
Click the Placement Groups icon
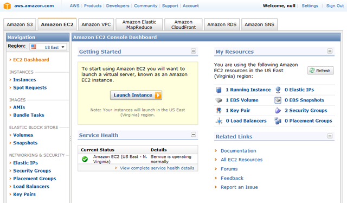point(278,121)
